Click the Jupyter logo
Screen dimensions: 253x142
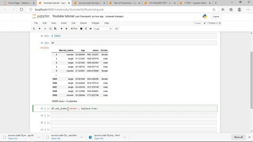click(x=41, y=16)
